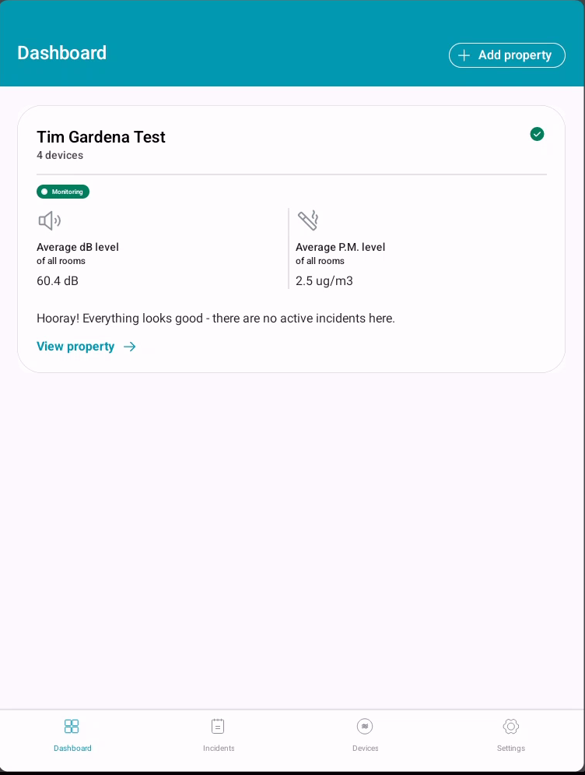Viewport: 585px width, 775px height.
Task: Click the plus icon in Add property
Action: click(x=464, y=55)
